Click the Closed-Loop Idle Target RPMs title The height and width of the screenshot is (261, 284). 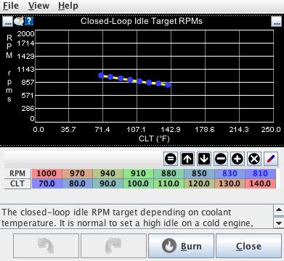tap(142, 21)
